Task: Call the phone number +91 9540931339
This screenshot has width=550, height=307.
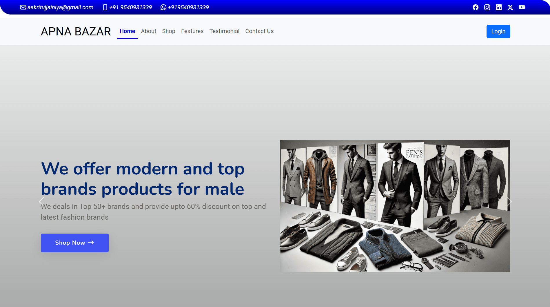Action: click(130, 7)
